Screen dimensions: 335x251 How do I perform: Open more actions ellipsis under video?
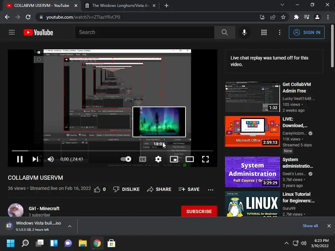click(211, 190)
